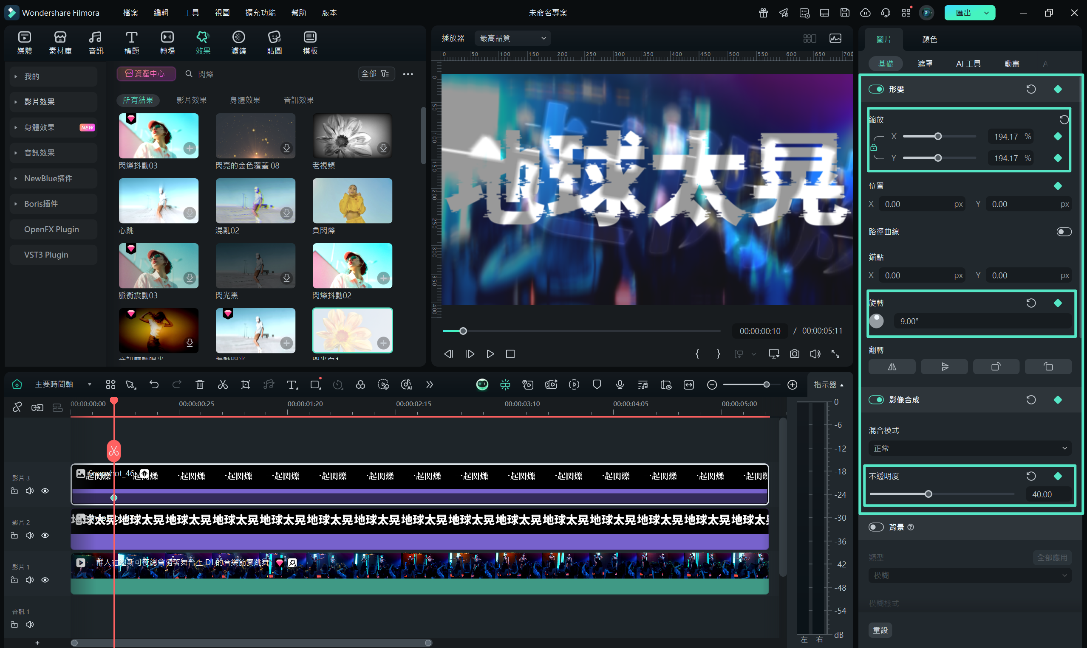Screen dimensions: 1087x648
Task: Click the 重設 reset button
Action: click(880, 630)
